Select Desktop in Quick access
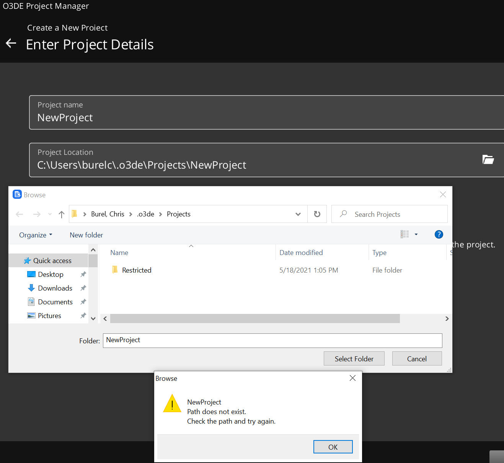Viewport: 504px width, 463px height. tap(51, 275)
